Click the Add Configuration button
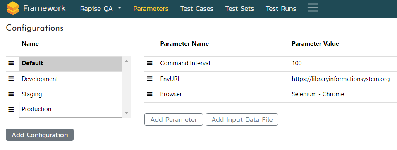Screen dimensions: 397x150 pyautogui.click(x=40, y=135)
